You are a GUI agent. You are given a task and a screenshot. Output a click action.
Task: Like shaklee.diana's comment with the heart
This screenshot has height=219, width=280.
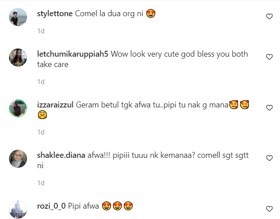pyautogui.click(x=269, y=158)
